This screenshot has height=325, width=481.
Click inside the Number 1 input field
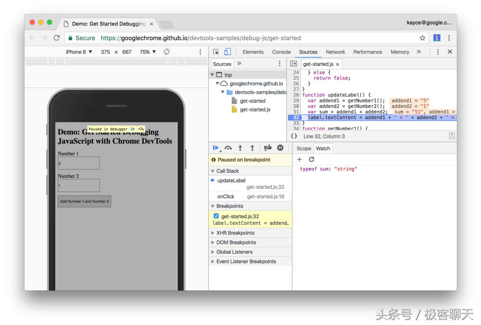tap(78, 163)
